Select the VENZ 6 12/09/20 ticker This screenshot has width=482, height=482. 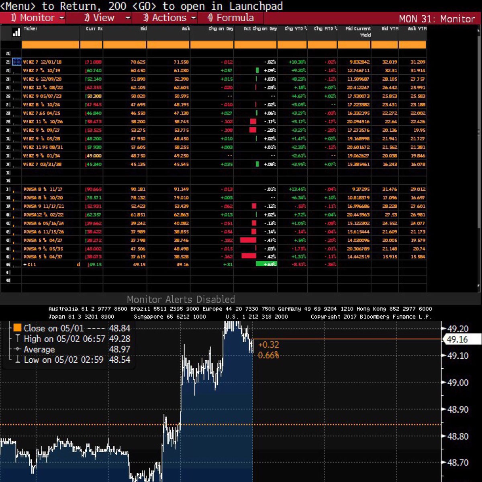tap(42, 79)
